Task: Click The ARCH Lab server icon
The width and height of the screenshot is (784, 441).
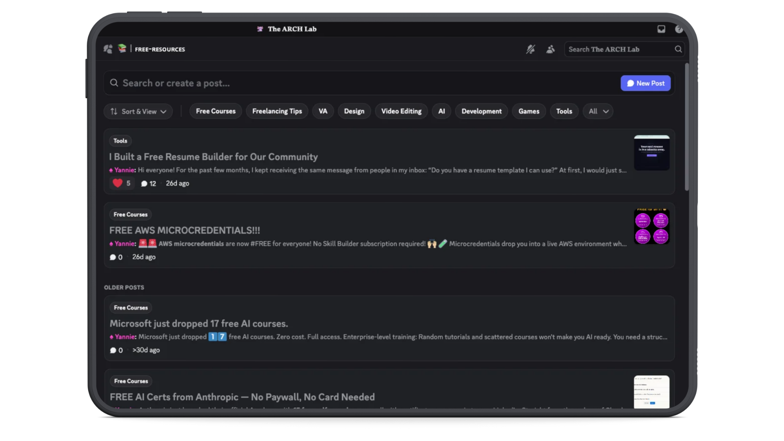Action: point(260,29)
